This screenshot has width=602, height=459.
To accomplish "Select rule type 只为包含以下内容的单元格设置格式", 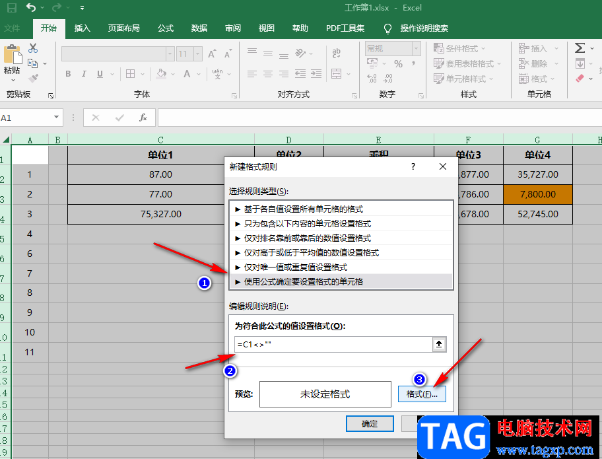I will [341, 223].
